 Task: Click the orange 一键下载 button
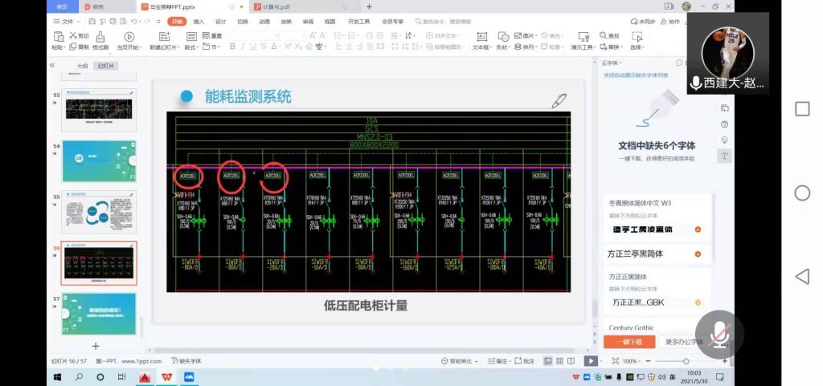coord(624,342)
